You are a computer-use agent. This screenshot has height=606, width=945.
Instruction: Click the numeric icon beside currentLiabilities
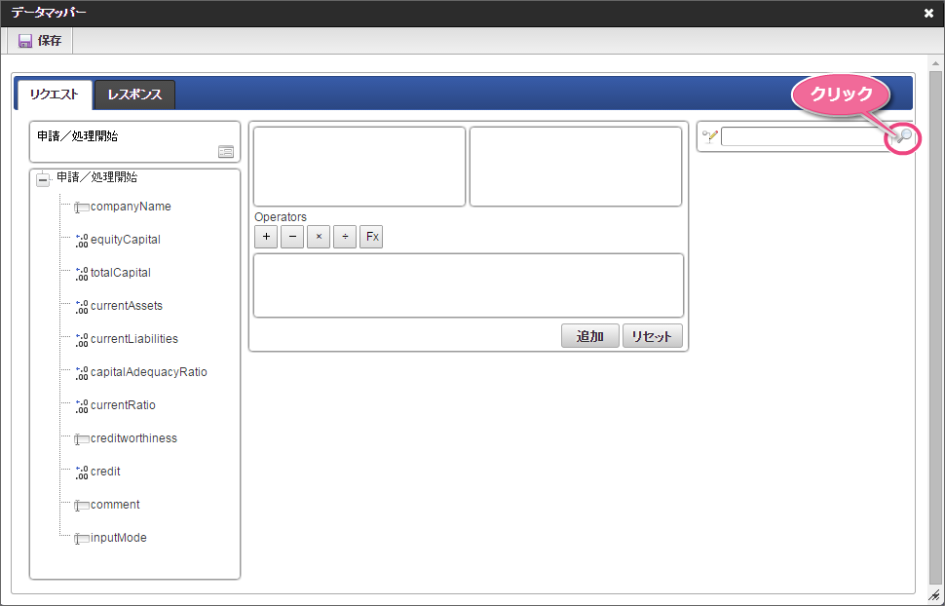point(82,340)
